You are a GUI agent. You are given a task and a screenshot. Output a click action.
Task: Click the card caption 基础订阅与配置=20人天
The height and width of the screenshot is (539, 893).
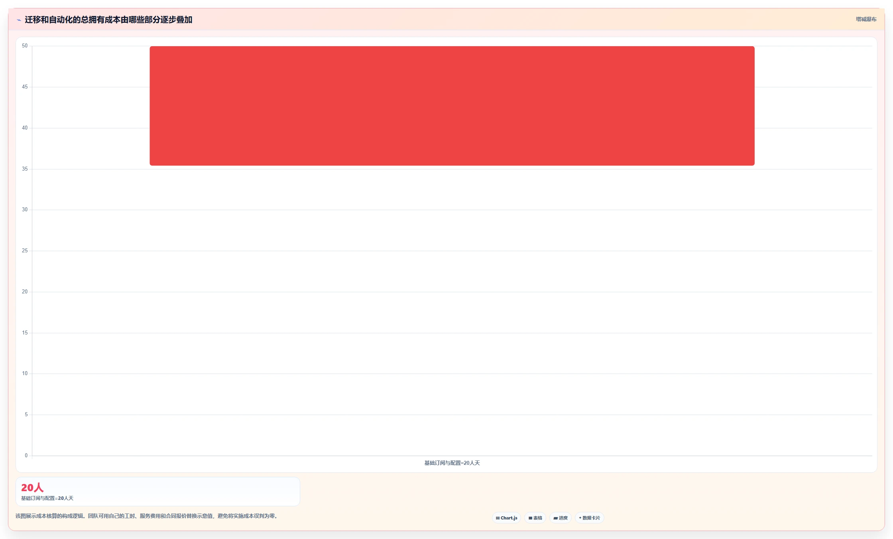(47, 498)
